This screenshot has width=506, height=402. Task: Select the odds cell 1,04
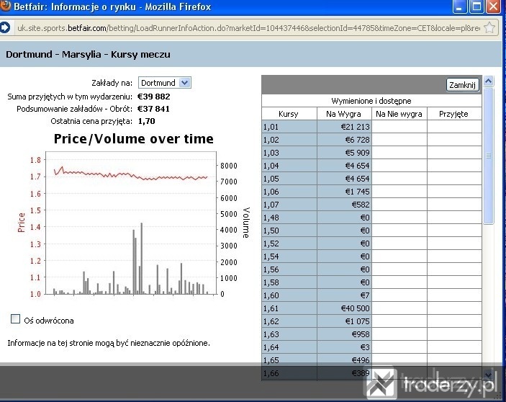(x=289, y=166)
